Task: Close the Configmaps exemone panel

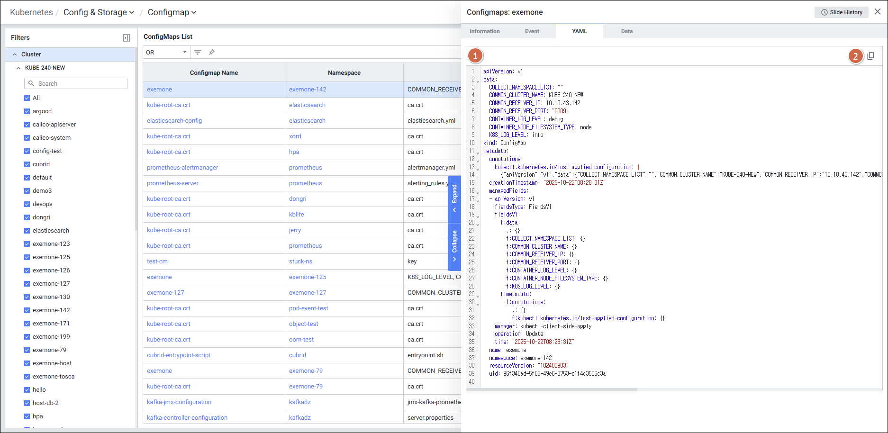Action: (x=878, y=12)
